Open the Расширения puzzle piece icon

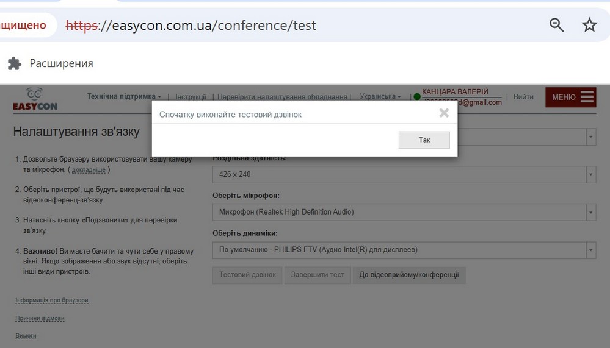15,63
